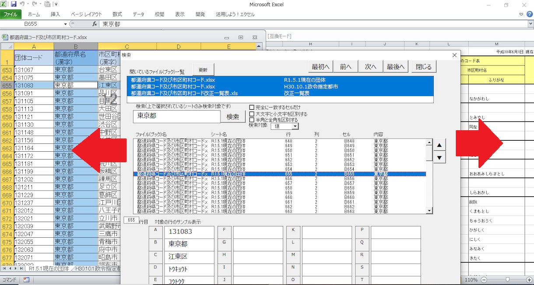Open the データ ribbon tab
Viewport: 534px width, 285px height.
coord(139,14)
